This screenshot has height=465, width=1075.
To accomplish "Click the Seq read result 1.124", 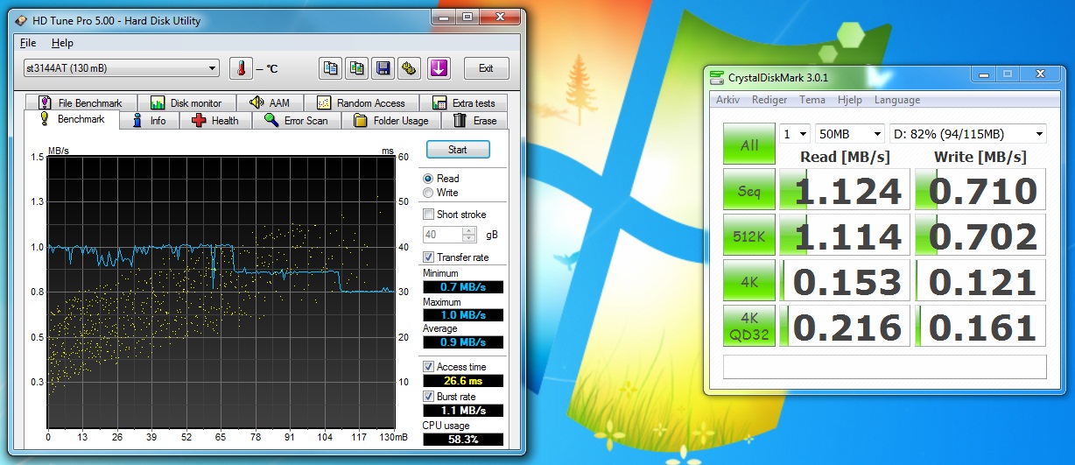I will tap(844, 190).
